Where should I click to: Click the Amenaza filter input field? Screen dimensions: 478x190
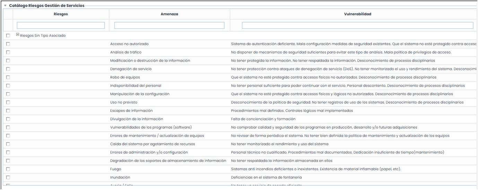170,25
